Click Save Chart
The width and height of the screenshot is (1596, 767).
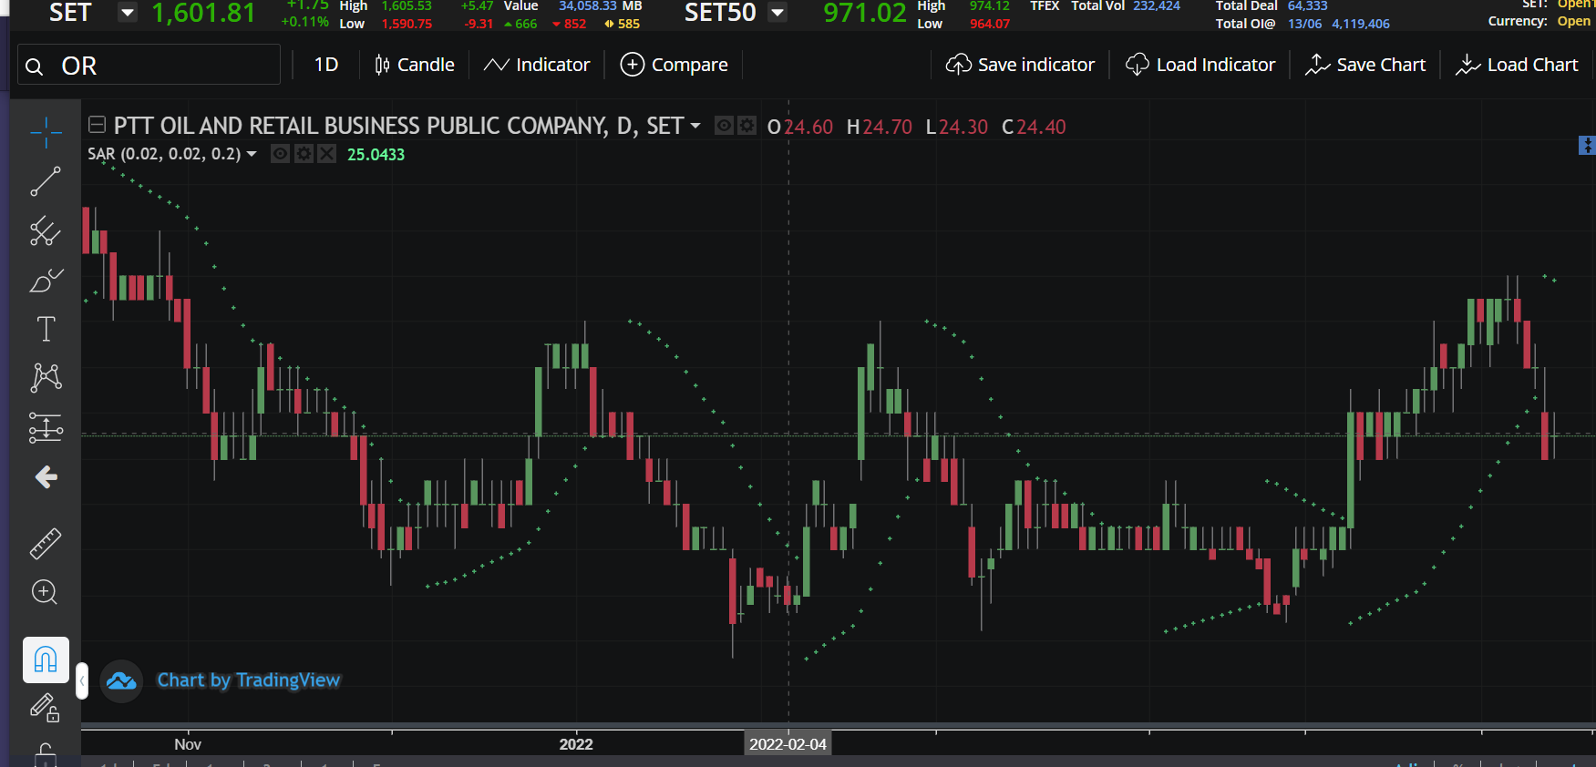point(1365,65)
